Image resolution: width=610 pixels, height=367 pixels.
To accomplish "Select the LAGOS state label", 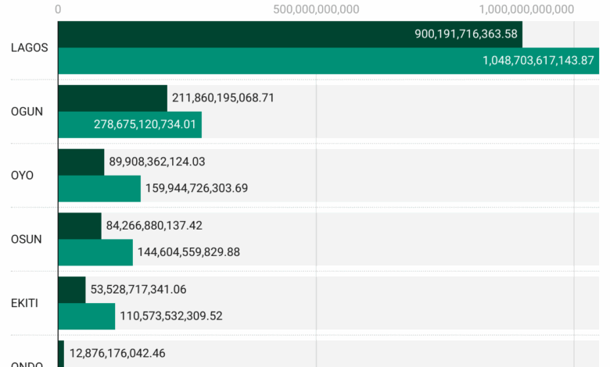I will [29, 48].
